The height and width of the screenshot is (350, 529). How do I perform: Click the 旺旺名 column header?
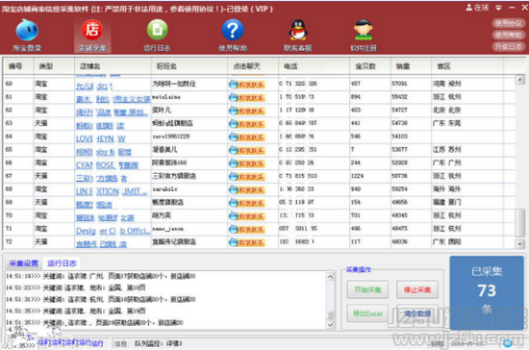point(189,66)
